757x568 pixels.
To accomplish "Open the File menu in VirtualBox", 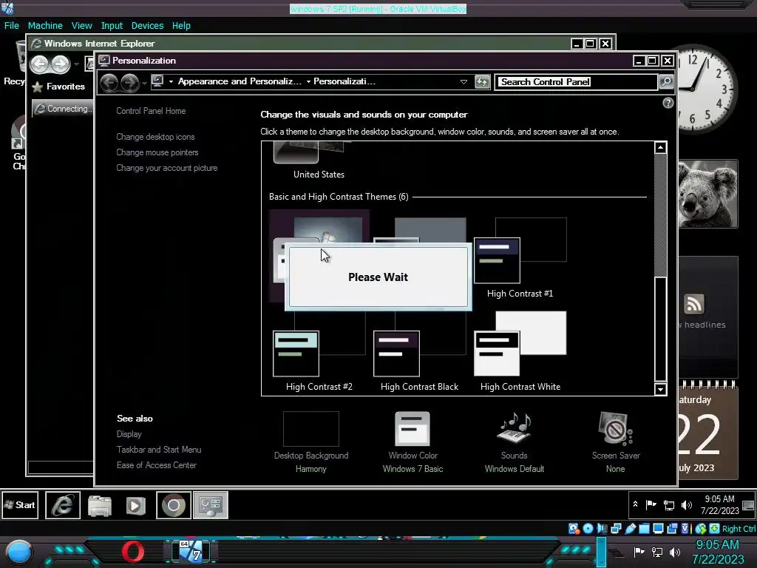I will (x=12, y=26).
